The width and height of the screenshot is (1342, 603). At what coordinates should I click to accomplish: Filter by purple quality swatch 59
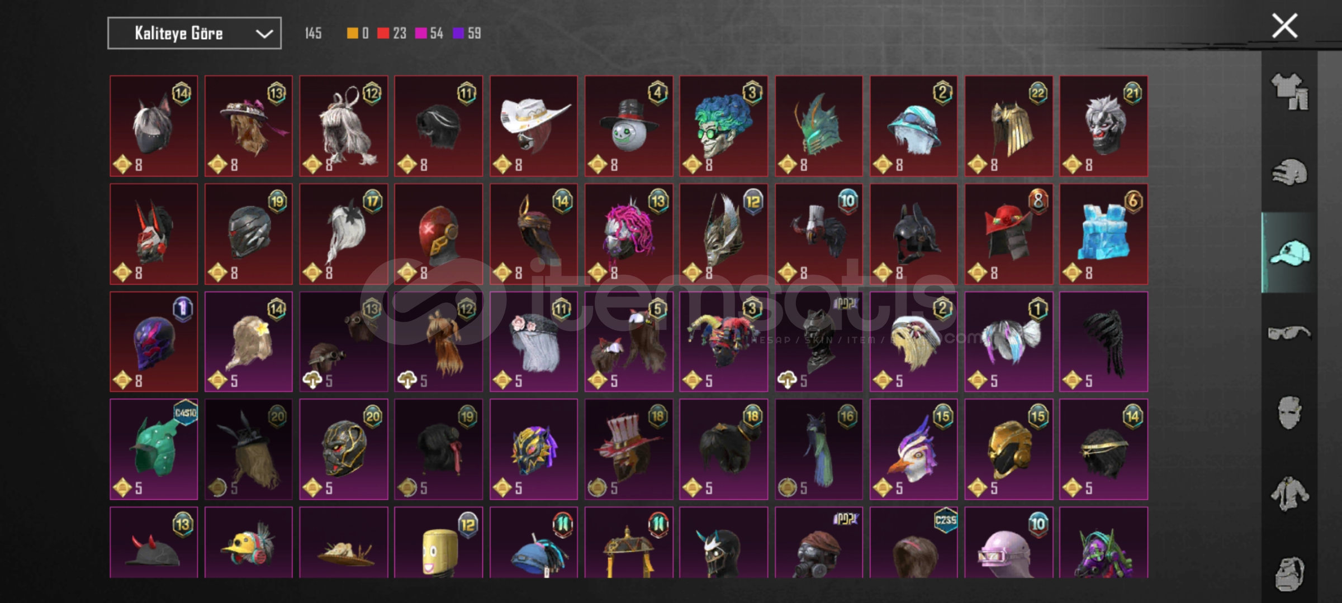467,33
